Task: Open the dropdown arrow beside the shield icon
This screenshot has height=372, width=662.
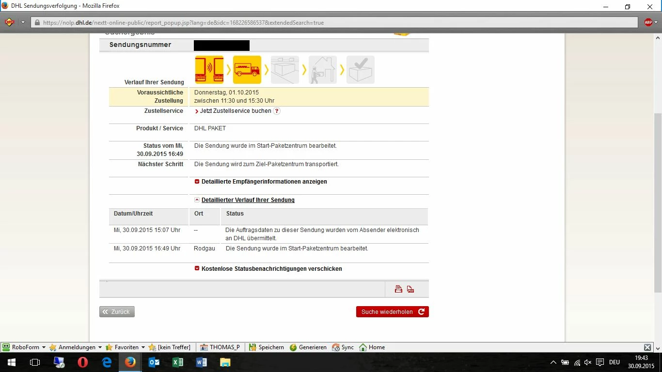Action: click(23, 22)
